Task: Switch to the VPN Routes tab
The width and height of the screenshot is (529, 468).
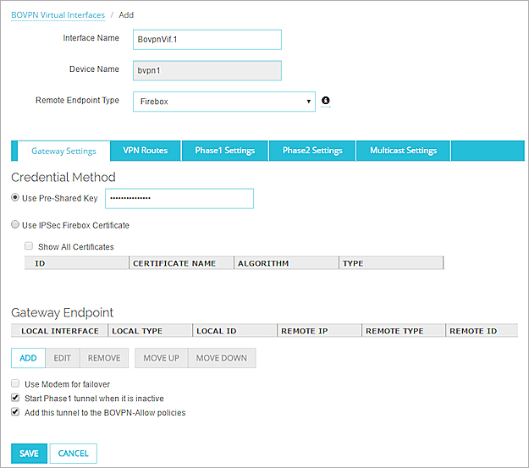Action: [145, 151]
